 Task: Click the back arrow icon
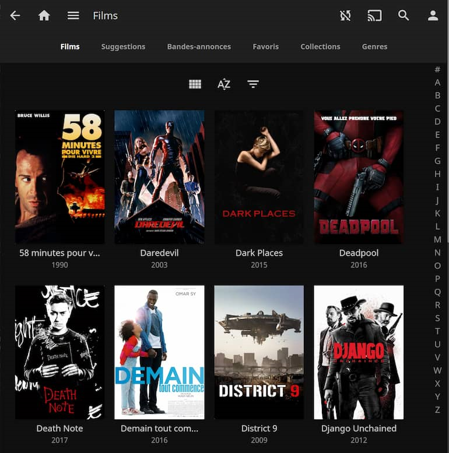coord(15,16)
